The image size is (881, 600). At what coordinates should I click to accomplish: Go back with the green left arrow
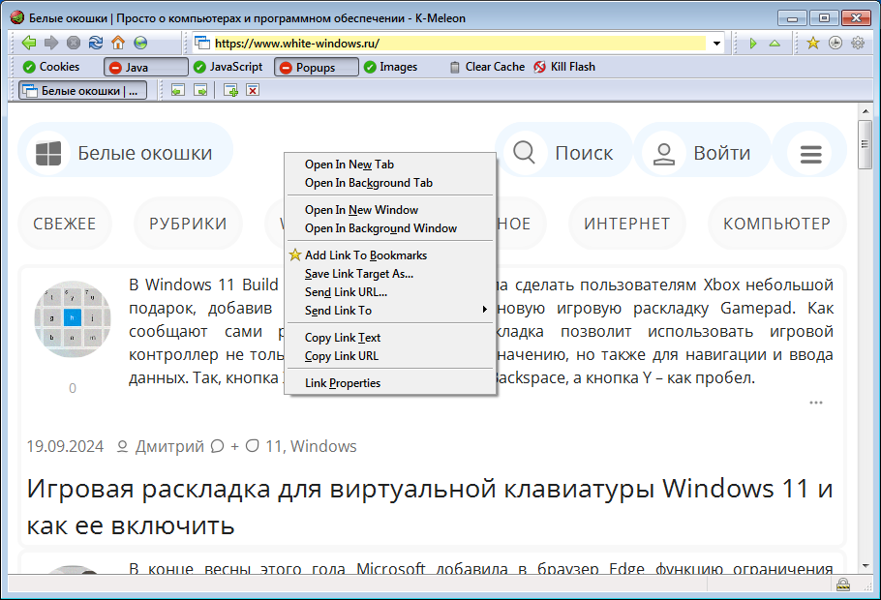pos(29,43)
